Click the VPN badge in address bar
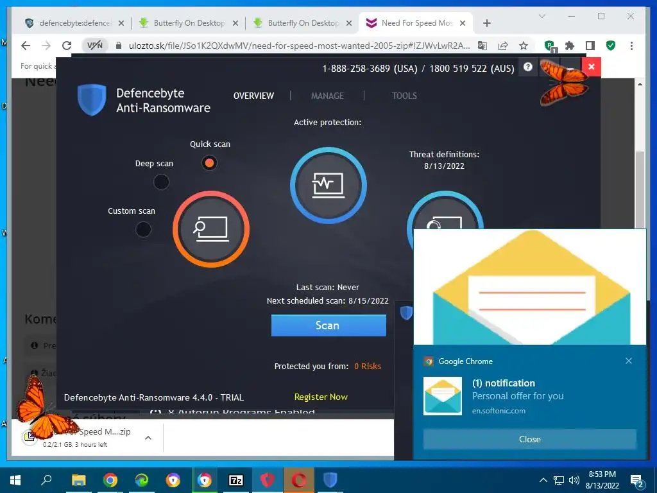657x493 pixels. tap(95, 46)
